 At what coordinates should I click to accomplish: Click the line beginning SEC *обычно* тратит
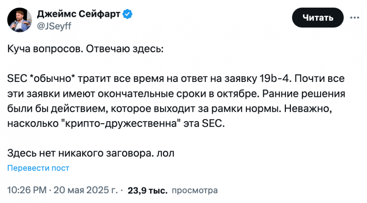pos(176,79)
